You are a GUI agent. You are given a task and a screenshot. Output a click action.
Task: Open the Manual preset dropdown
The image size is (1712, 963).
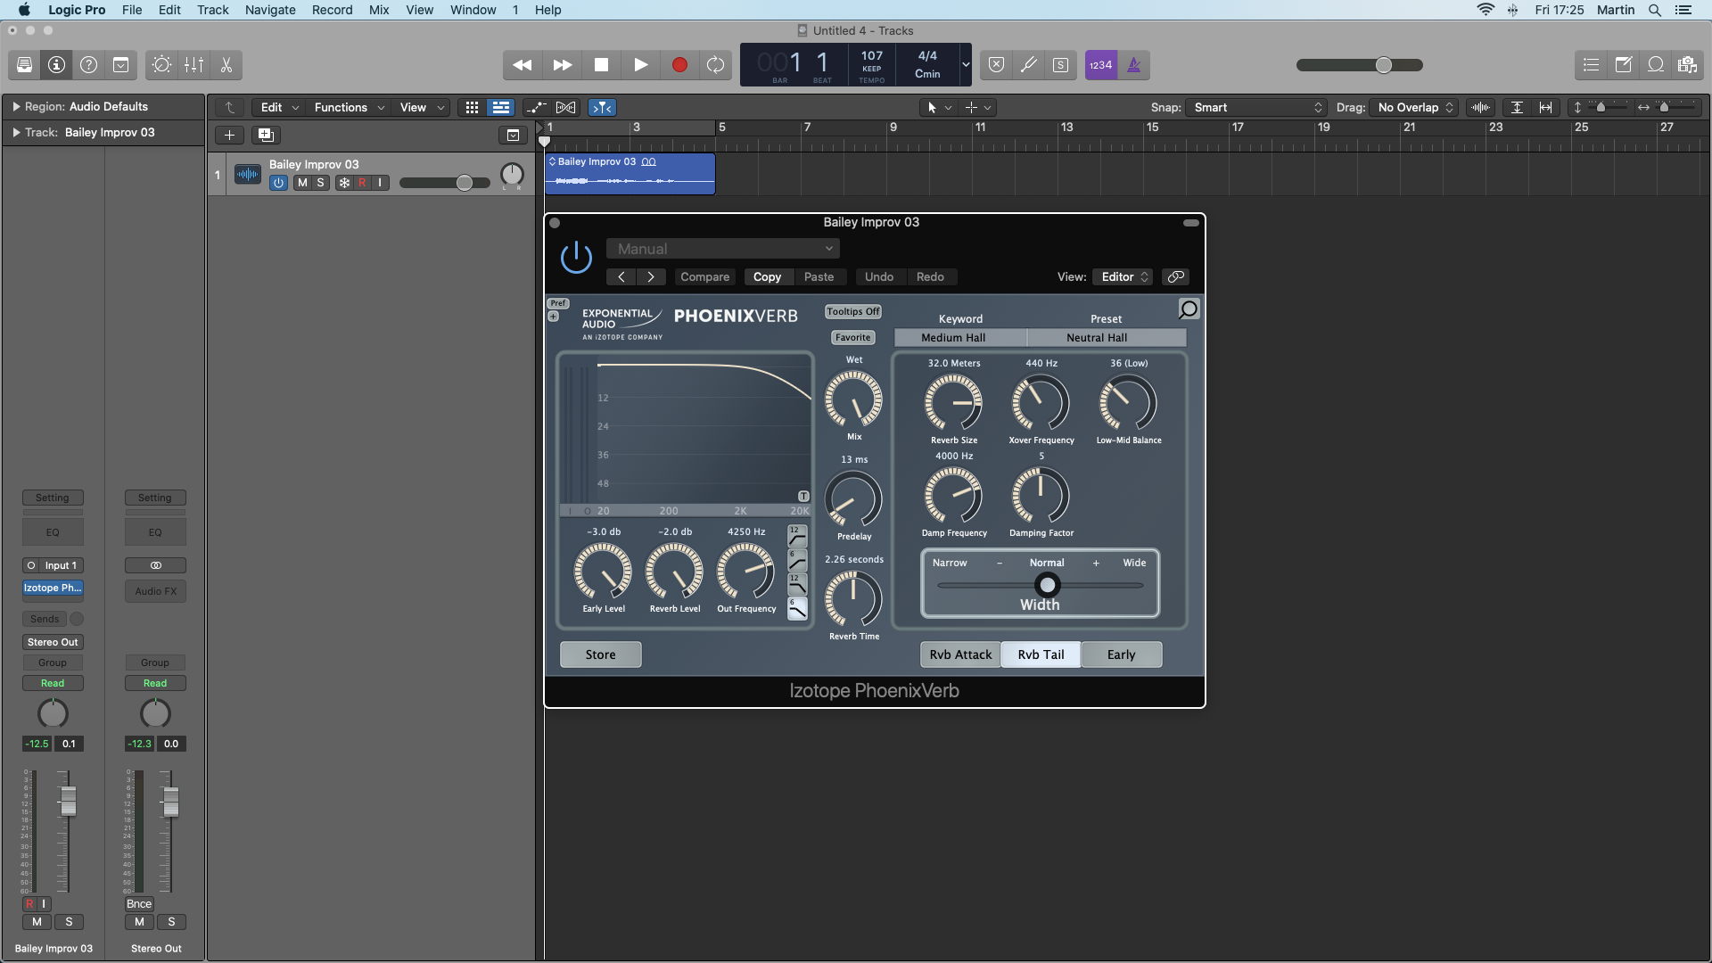click(x=723, y=249)
